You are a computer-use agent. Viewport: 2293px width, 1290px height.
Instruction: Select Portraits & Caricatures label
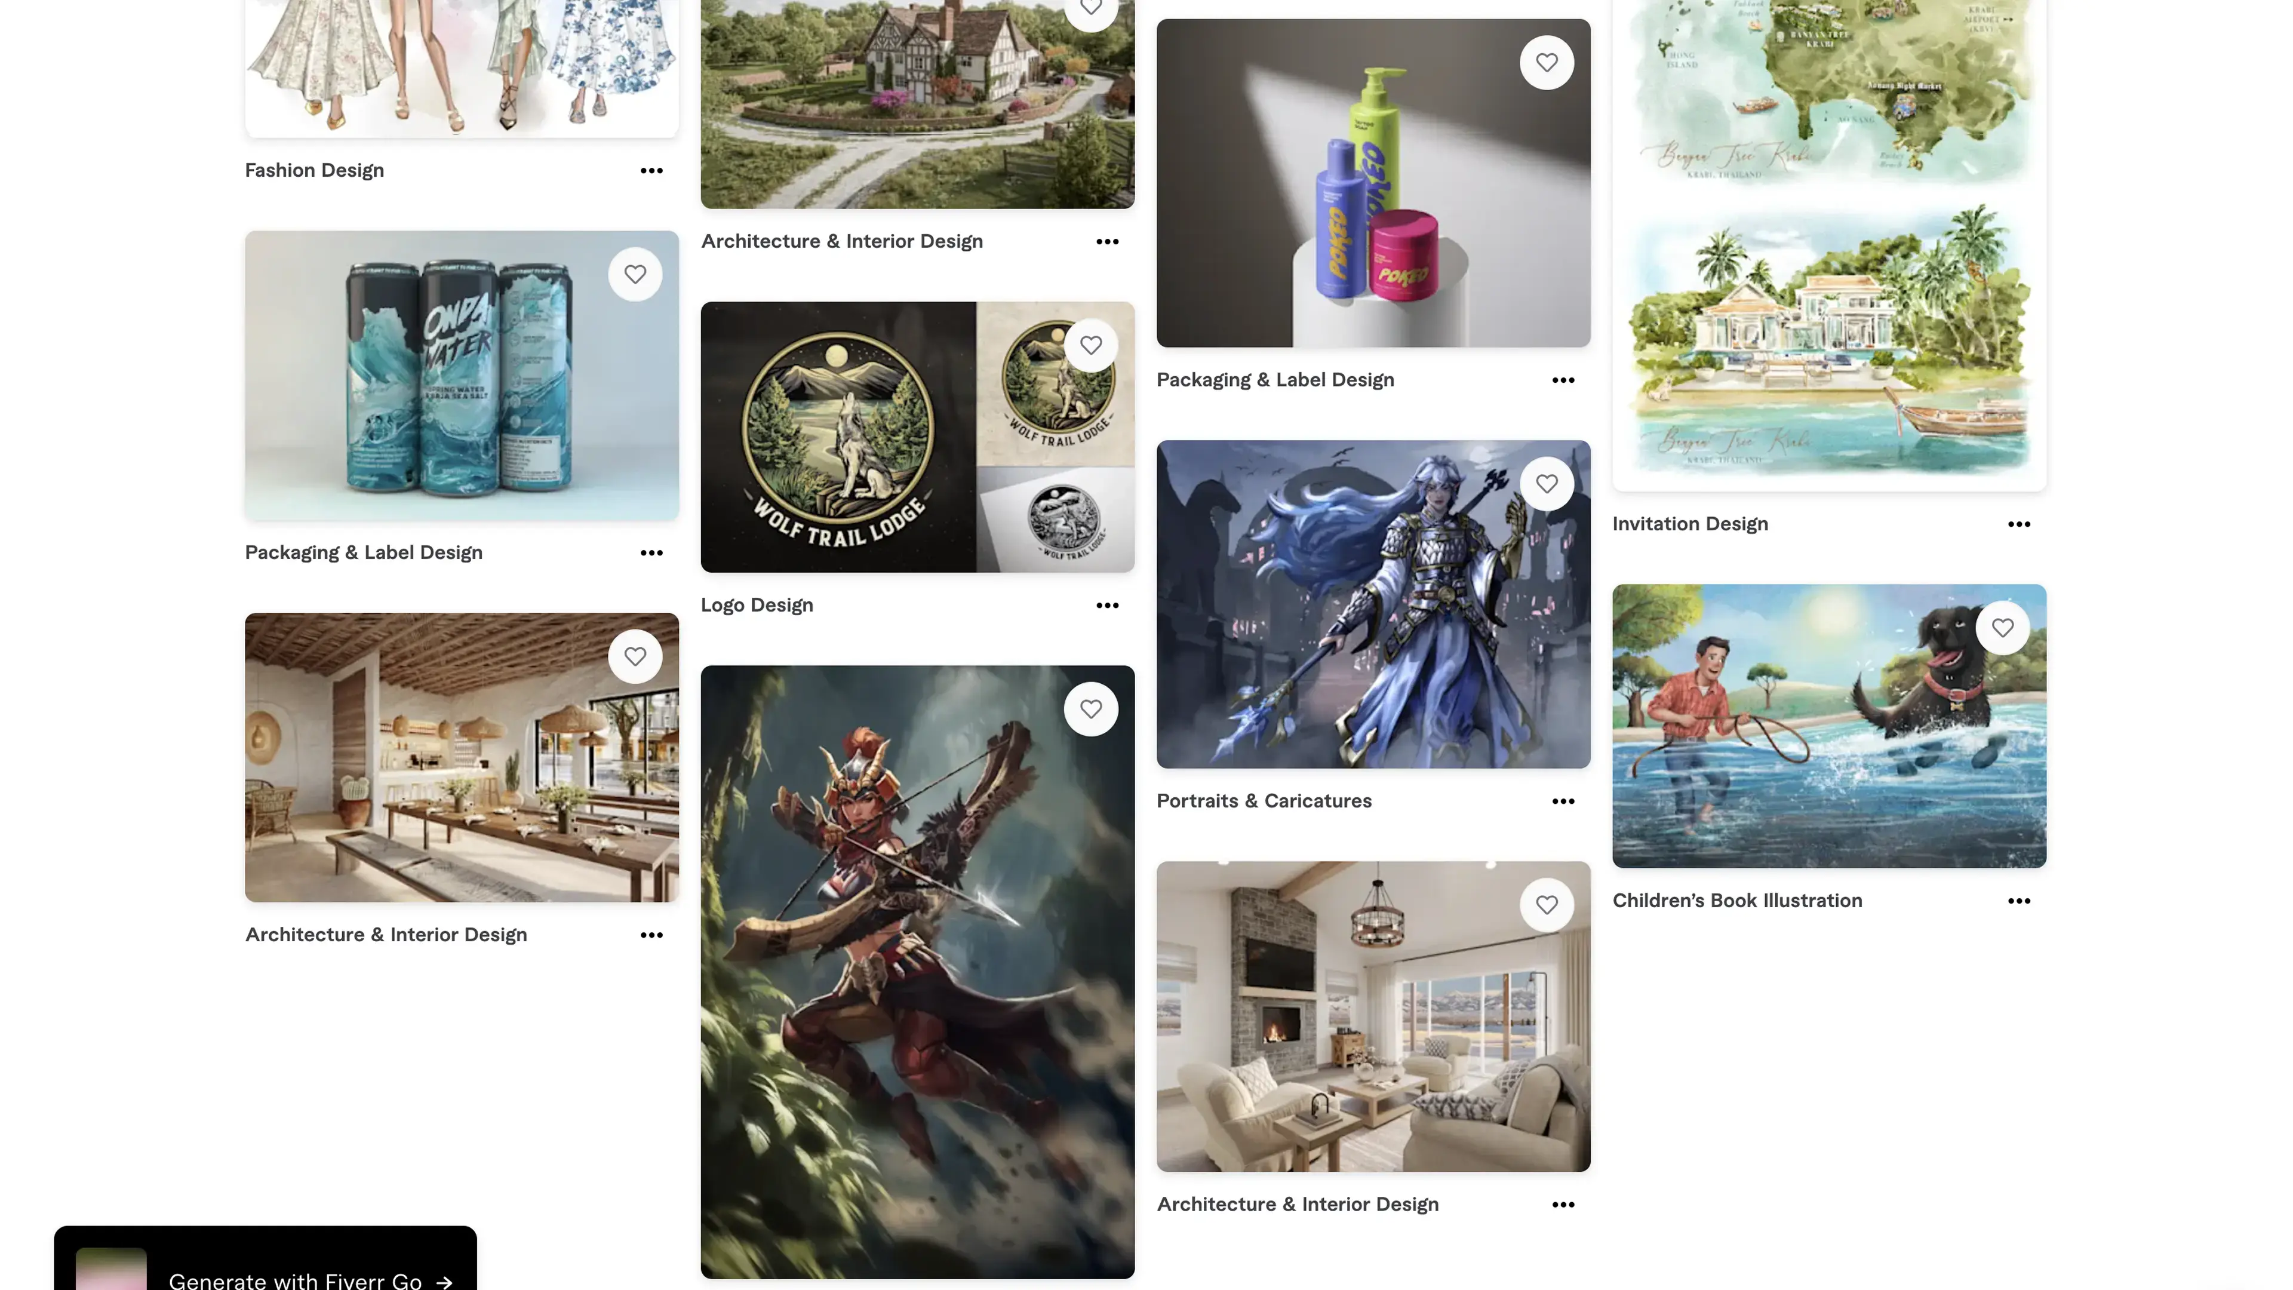(1264, 801)
